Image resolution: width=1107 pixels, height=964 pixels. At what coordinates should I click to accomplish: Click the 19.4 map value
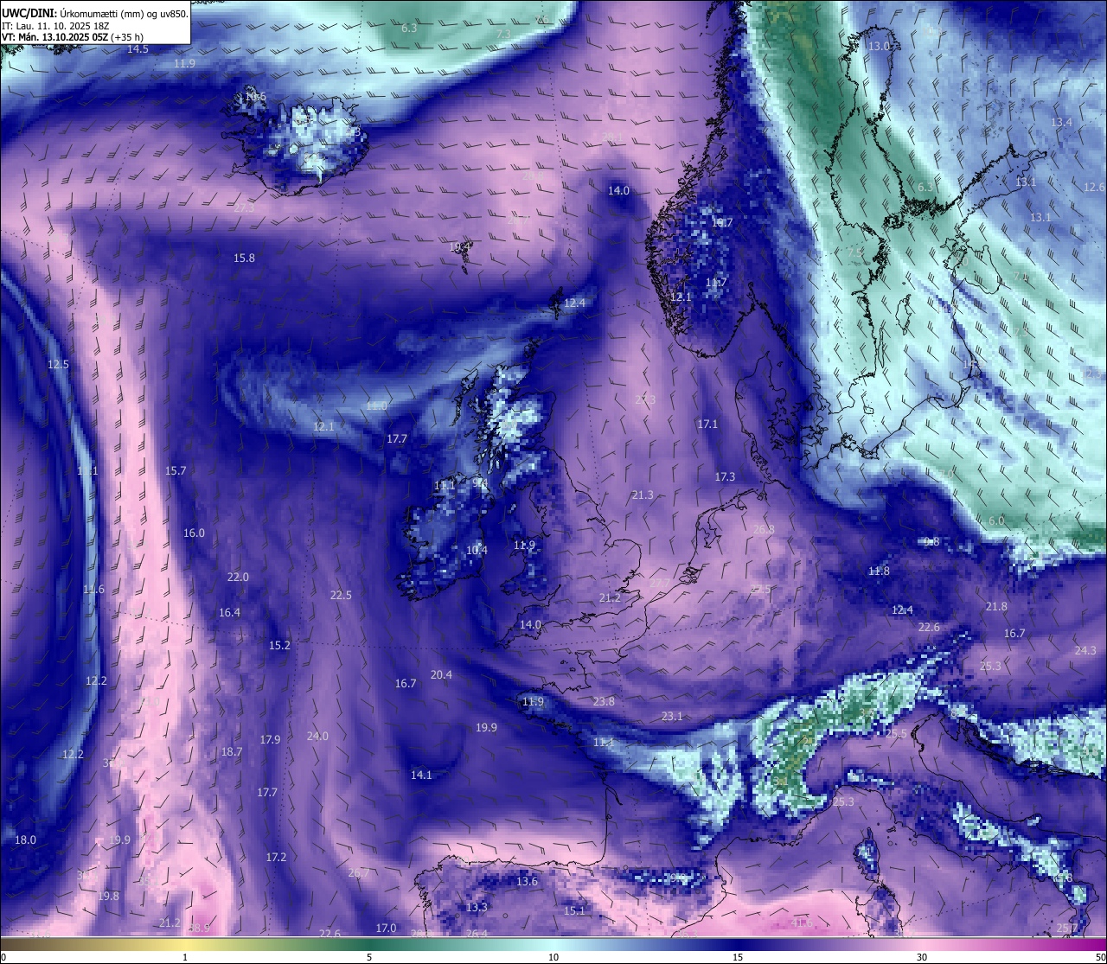click(460, 247)
